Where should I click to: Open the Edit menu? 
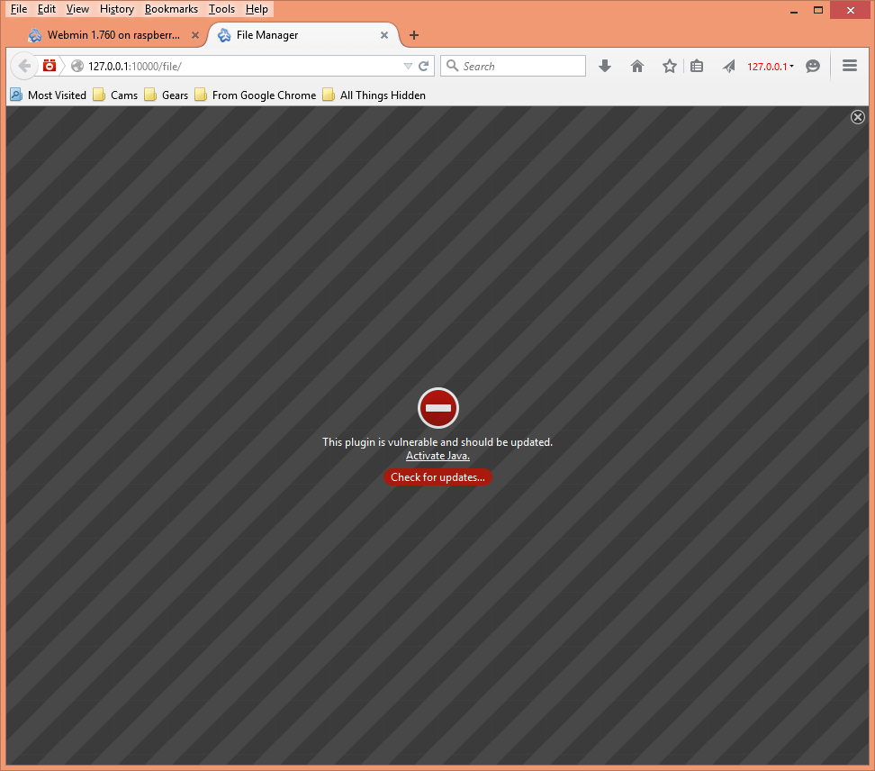[46, 9]
